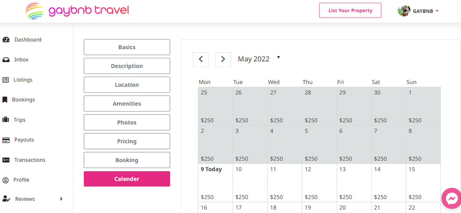
Task: Open the Messenger chat bubble
Action: pyautogui.click(x=452, y=199)
